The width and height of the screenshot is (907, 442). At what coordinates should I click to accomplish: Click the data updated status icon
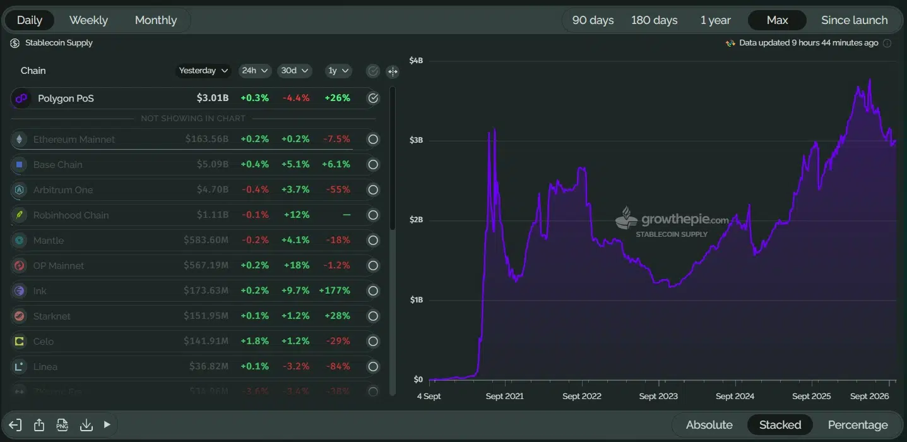pos(730,43)
